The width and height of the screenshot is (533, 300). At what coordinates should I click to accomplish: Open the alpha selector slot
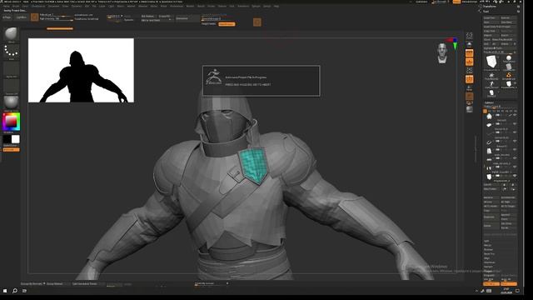11,69
